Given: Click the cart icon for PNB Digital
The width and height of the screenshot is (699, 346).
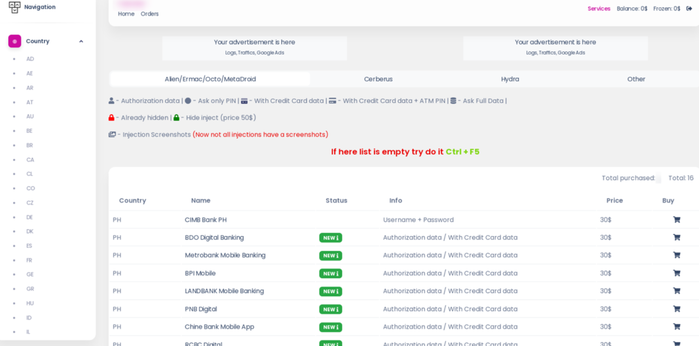Looking at the screenshot, I should coord(676,309).
